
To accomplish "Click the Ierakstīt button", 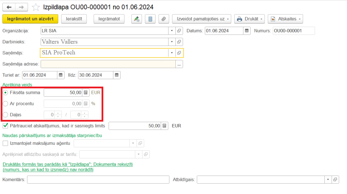I will pos(74,19).
